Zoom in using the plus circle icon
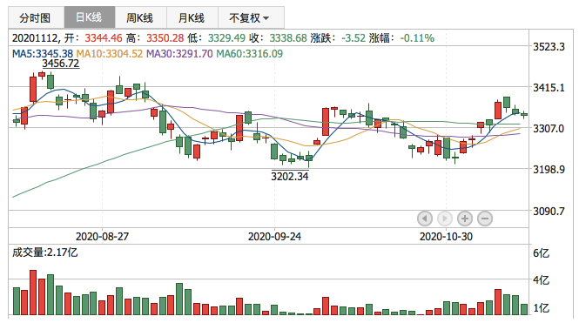The image size is (579, 323). 465,219
